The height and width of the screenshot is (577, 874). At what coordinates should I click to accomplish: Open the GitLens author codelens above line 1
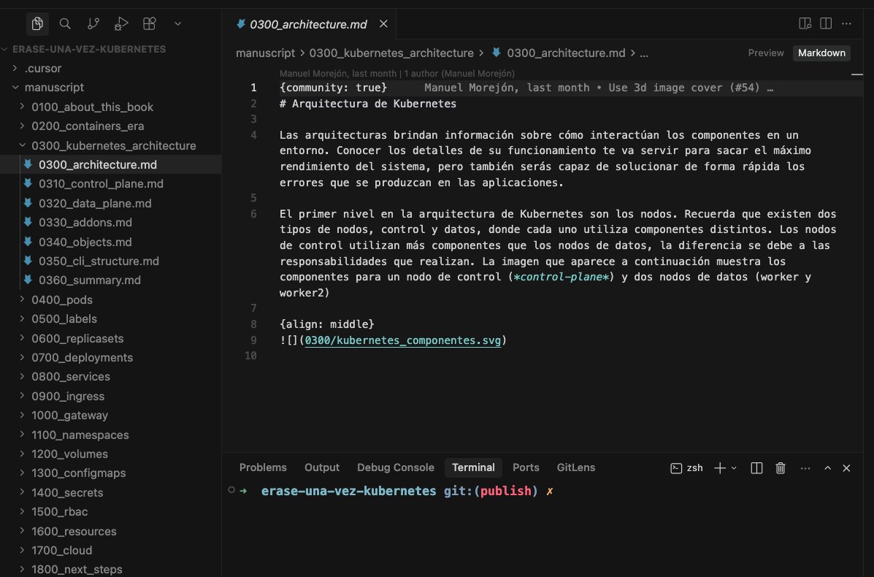(397, 74)
